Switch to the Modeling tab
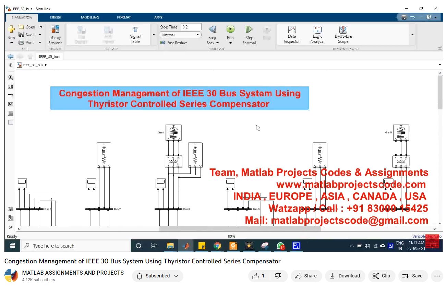 (x=90, y=17)
